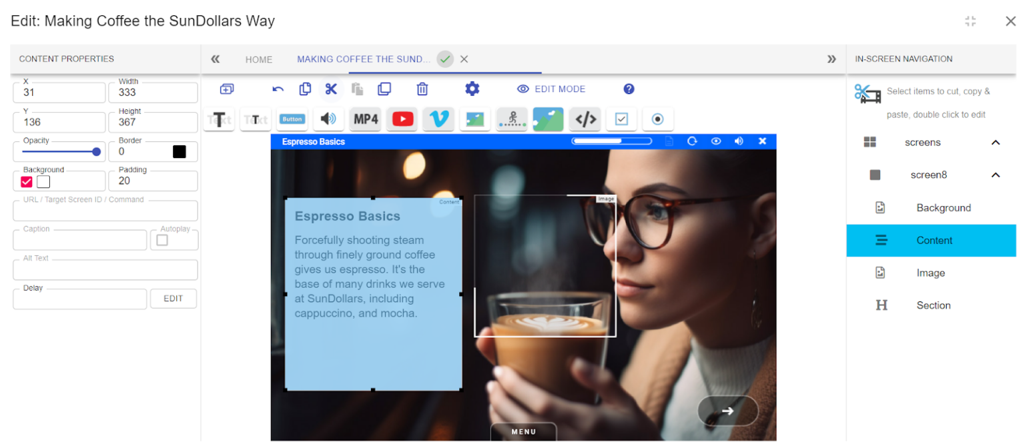Collapse the screens tree in In-Screen Navigation
The height and width of the screenshot is (446, 1025).
(996, 142)
